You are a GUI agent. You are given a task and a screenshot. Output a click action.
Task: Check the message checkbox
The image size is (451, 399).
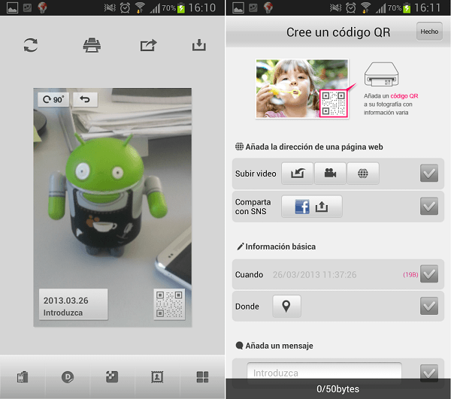[x=429, y=373]
